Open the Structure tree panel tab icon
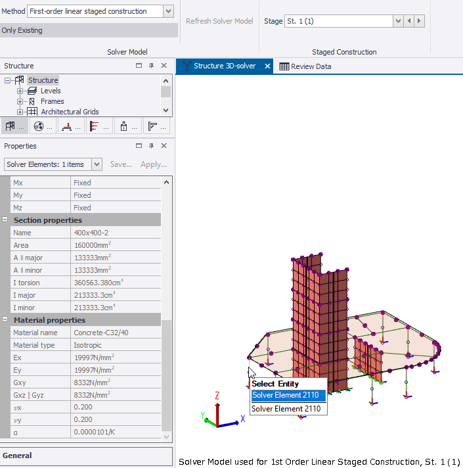The image size is (463, 468). 14,127
